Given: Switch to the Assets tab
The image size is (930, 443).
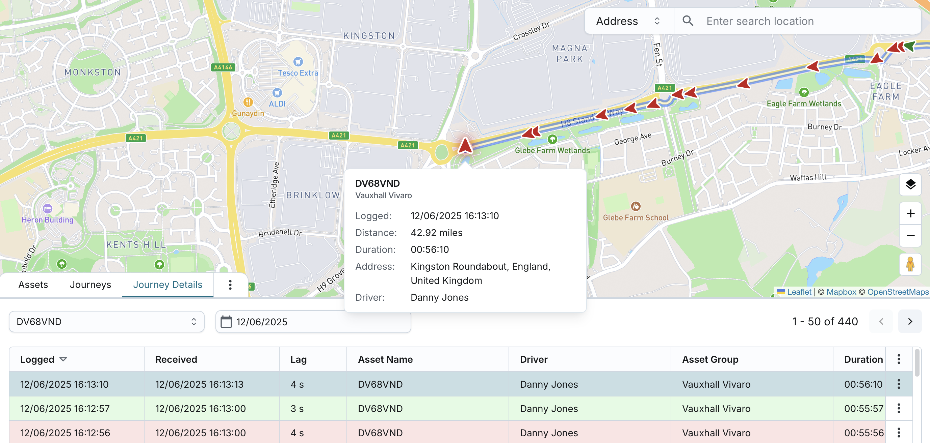Looking at the screenshot, I should 33,285.
